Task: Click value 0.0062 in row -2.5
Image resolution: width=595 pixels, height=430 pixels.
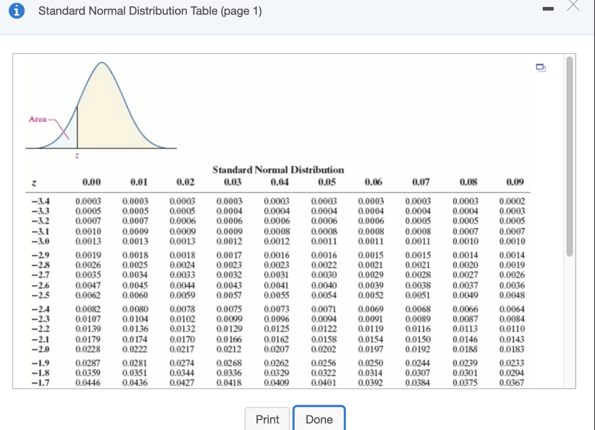Action: 88,295
